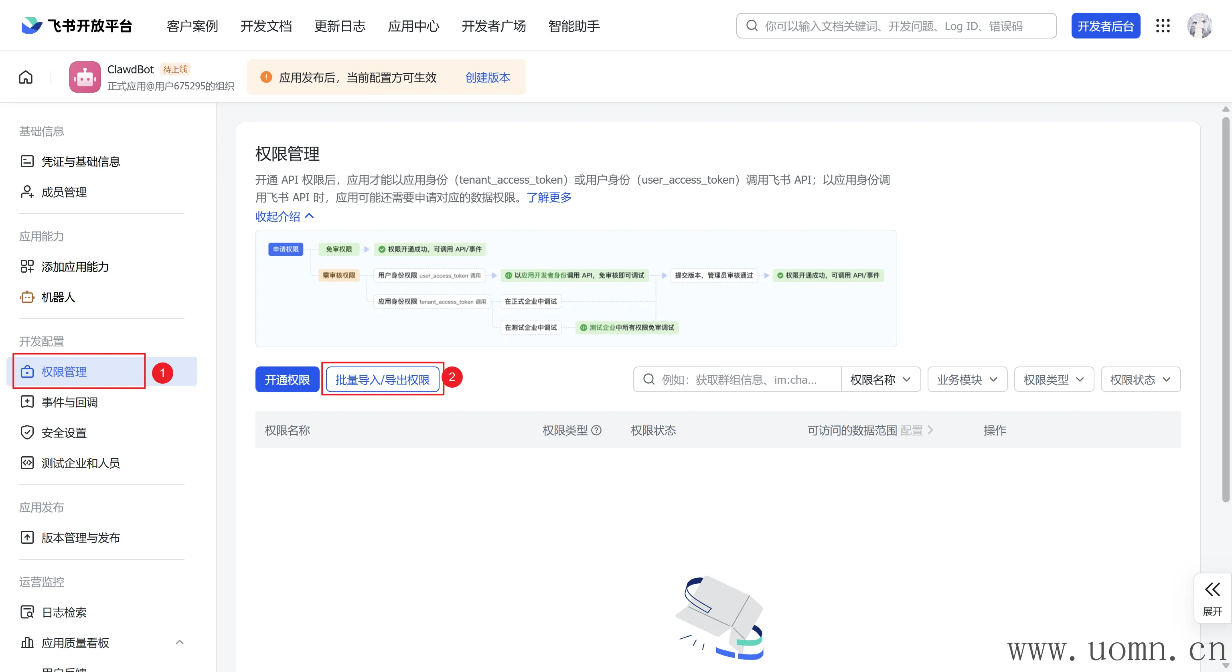
Task: Click the ClawdBot app robot icon
Action: point(85,77)
